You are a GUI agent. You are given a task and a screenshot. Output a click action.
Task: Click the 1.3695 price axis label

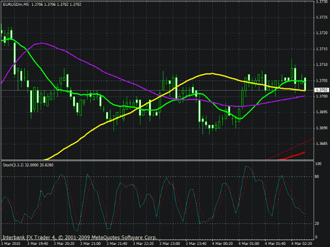pyautogui.click(x=322, y=112)
